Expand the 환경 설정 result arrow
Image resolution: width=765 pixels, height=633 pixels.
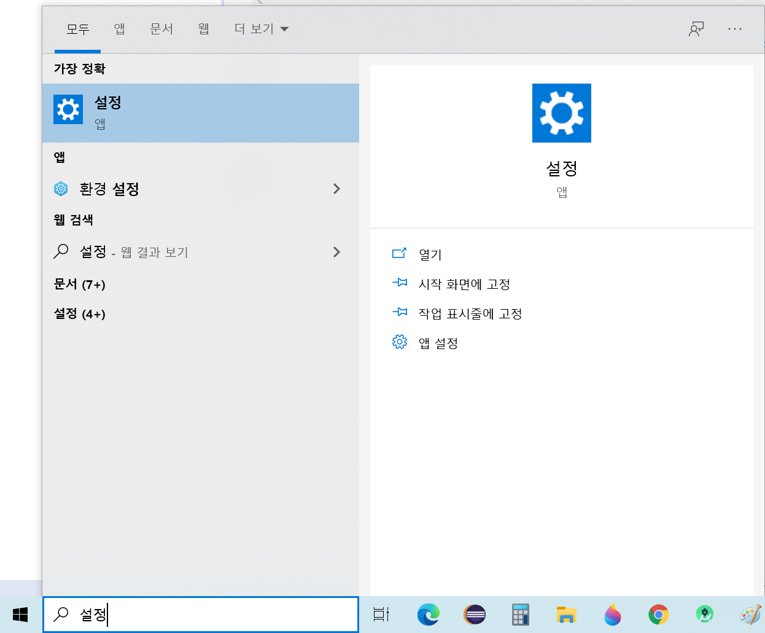pyautogui.click(x=336, y=189)
